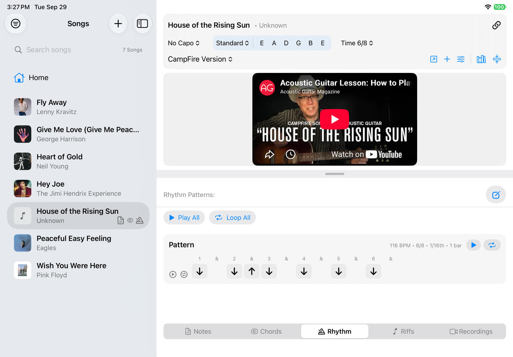The width and height of the screenshot is (513, 357).
Task: Click the Pattern name label
Action: pos(181,245)
